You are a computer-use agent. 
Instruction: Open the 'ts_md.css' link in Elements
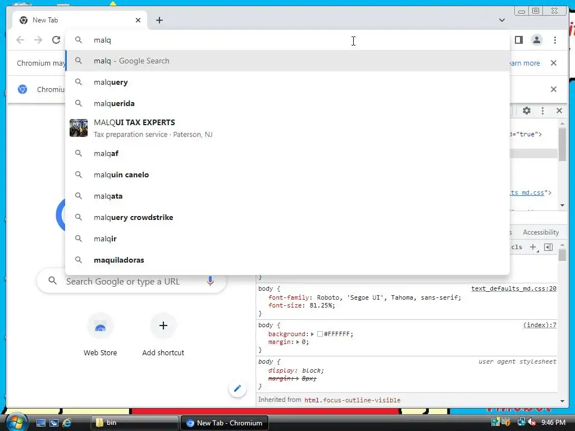[x=527, y=192]
